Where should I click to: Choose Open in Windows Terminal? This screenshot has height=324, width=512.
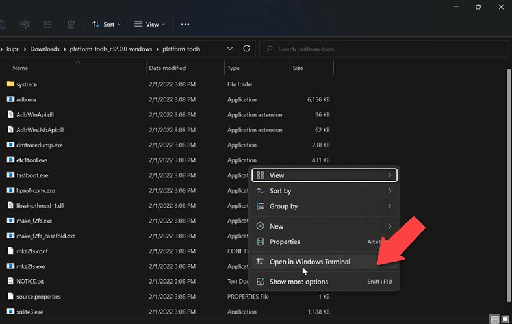click(x=325, y=262)
